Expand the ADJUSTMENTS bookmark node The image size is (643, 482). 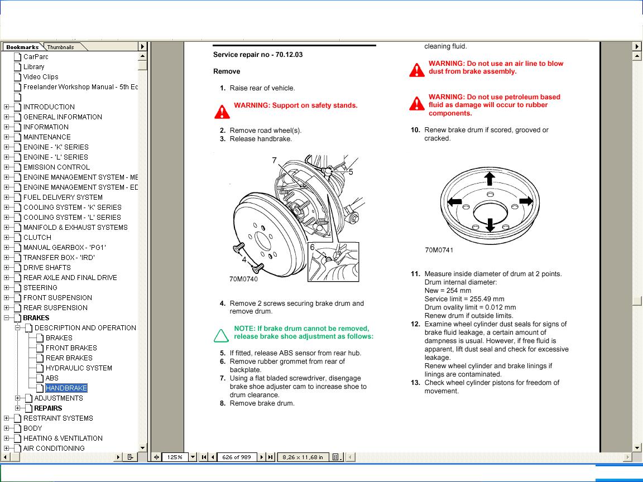[18, 398]
